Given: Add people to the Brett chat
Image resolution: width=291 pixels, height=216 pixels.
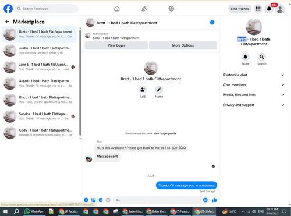Looking at the screenshot, I should [143, 90].
